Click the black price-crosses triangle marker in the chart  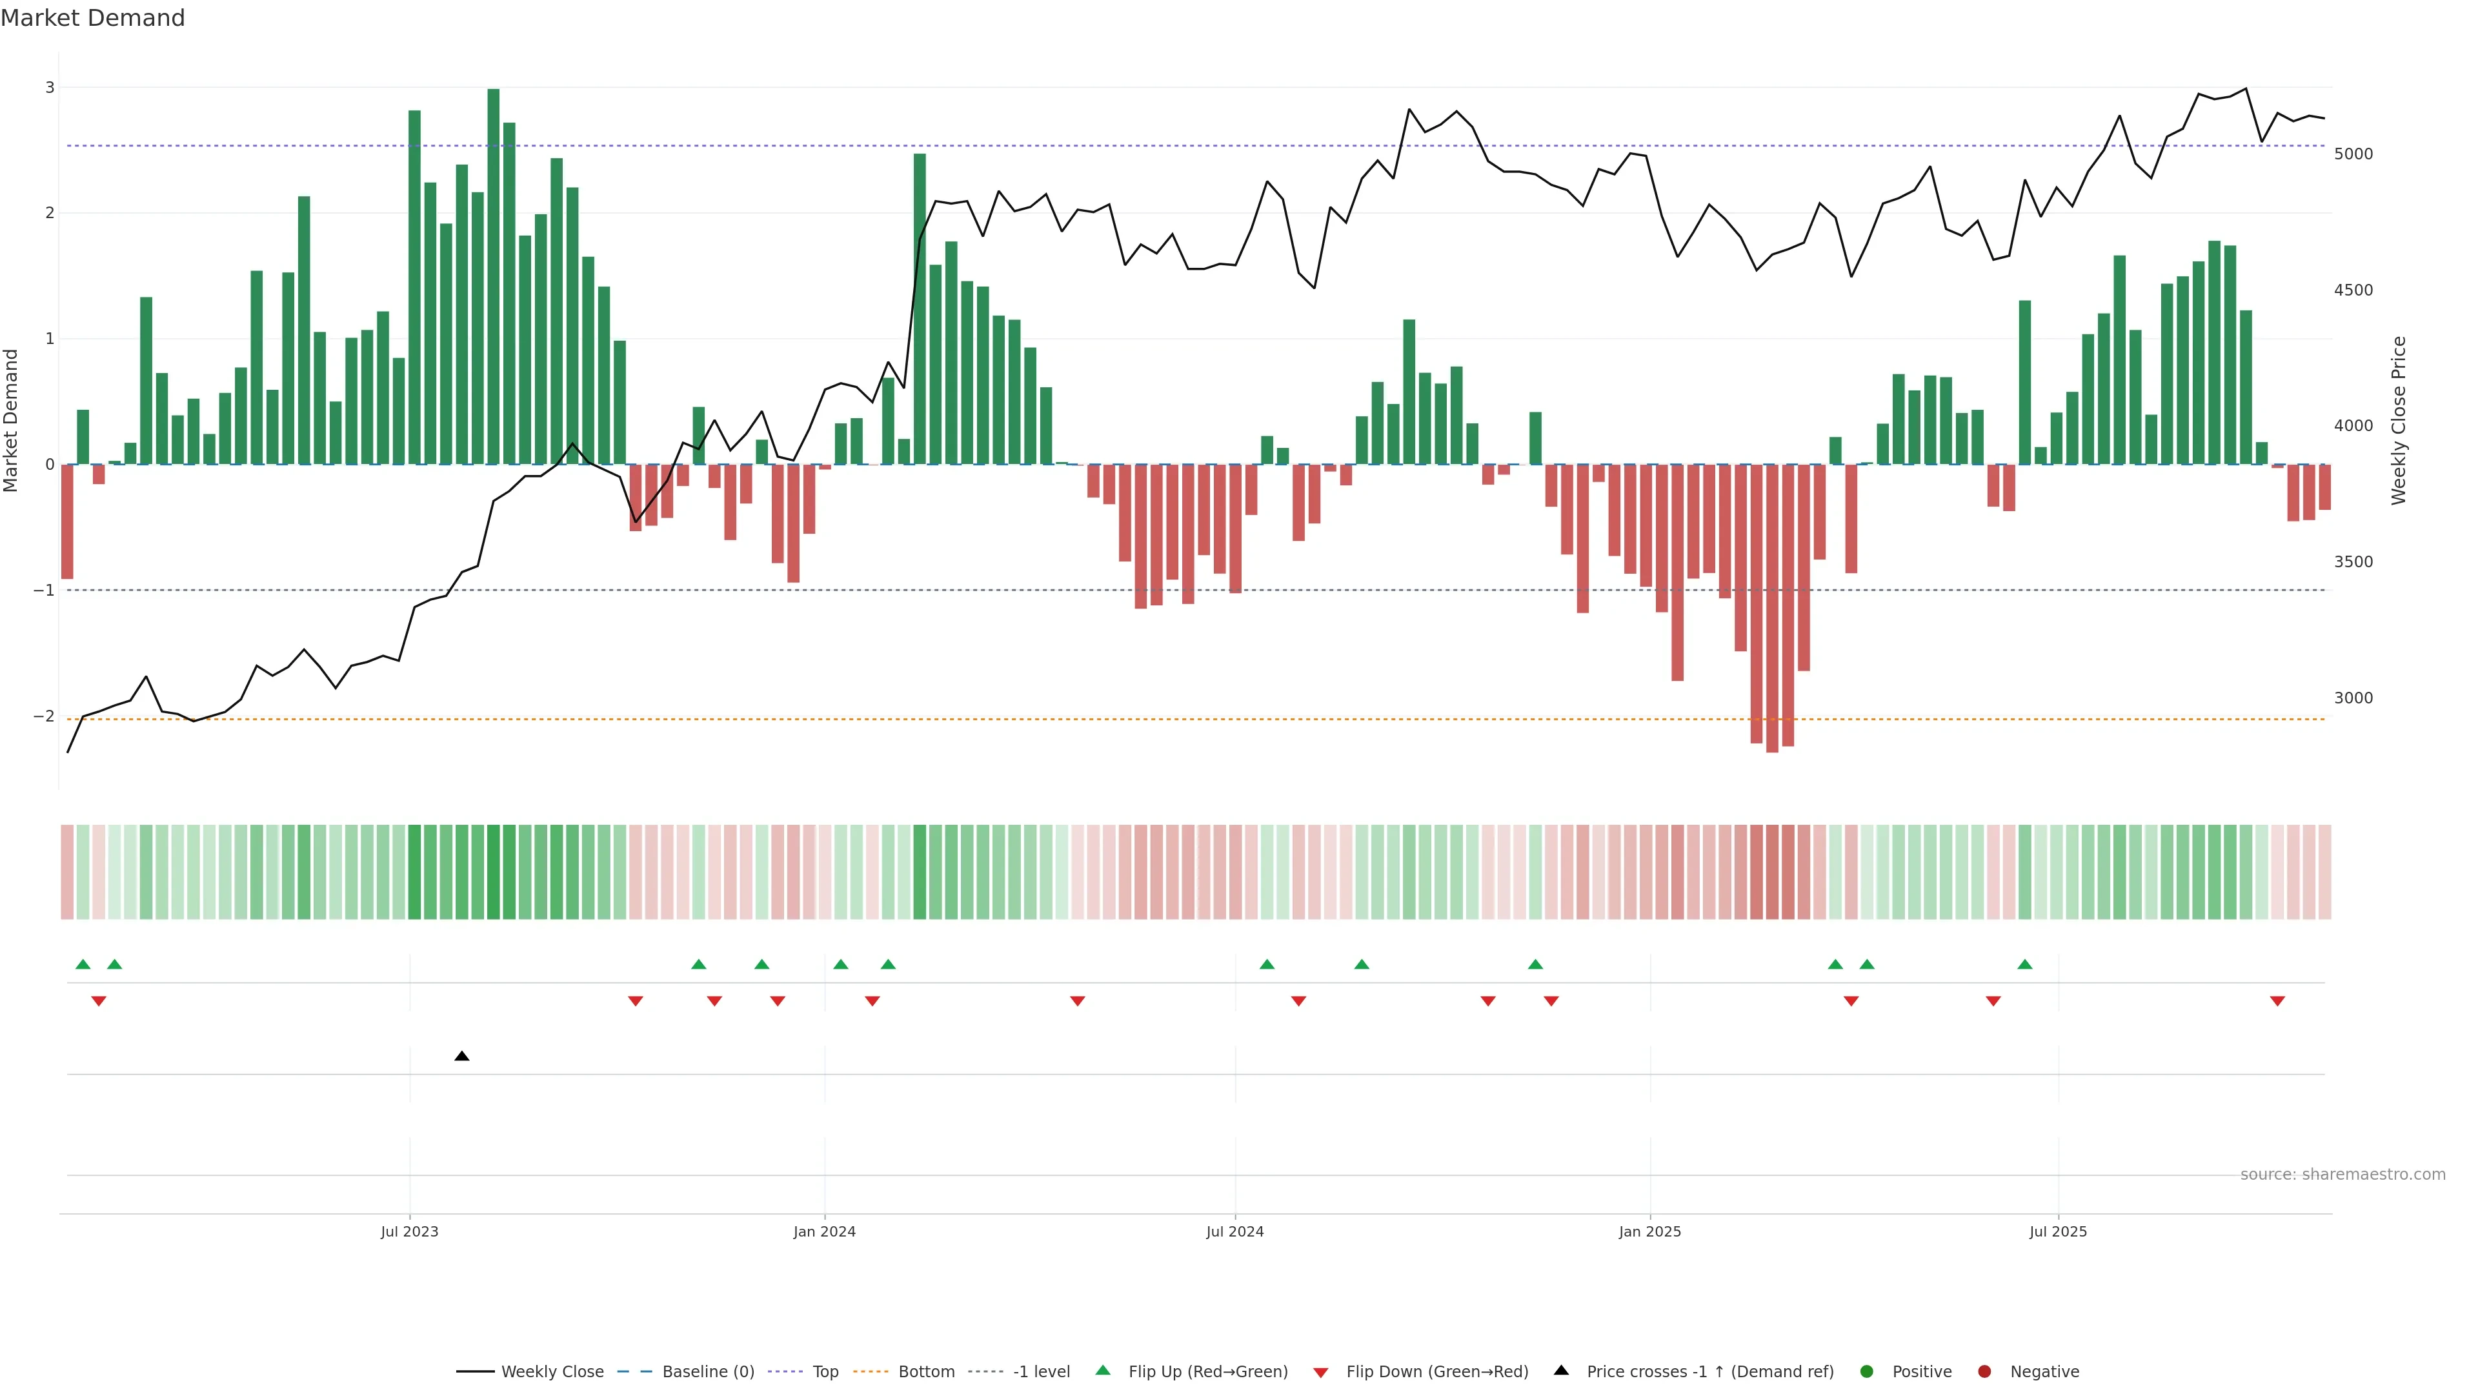pyautogui.click(x=462, y=1056)
